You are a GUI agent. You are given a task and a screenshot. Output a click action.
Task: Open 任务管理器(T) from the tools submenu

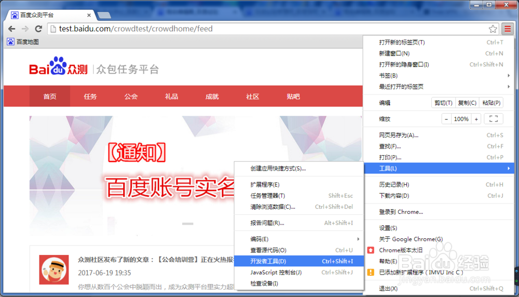coord(299,196)
